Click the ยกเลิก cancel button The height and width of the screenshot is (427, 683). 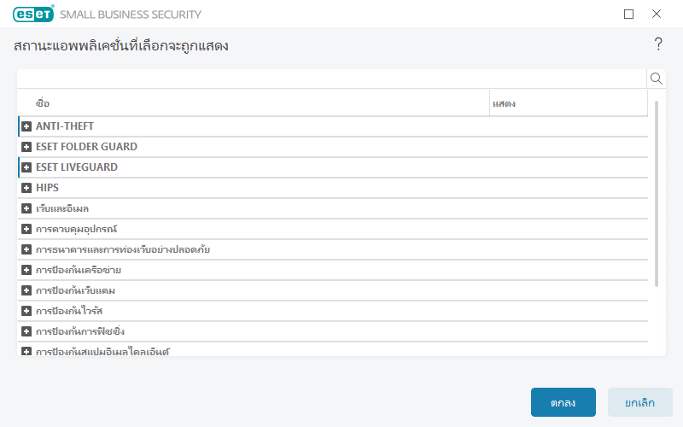coord(639,402)
